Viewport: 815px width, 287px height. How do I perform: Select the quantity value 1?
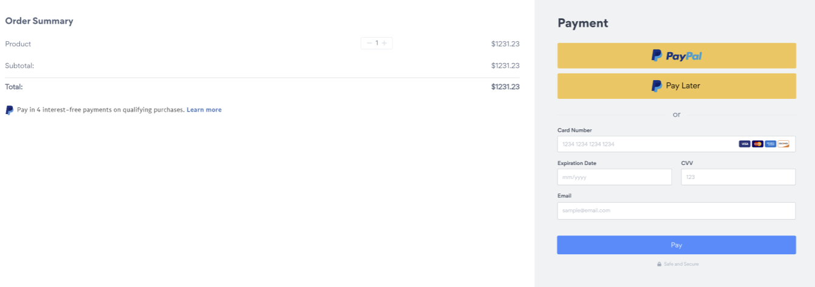[x=377, y=43]
